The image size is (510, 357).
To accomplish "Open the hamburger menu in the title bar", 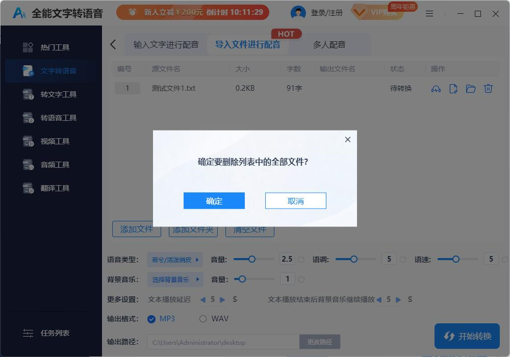I will coord(429,14).
